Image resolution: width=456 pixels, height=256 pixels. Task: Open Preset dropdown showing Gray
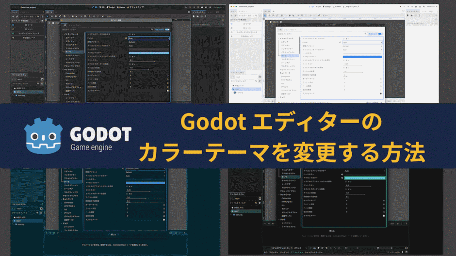point(148,38)
